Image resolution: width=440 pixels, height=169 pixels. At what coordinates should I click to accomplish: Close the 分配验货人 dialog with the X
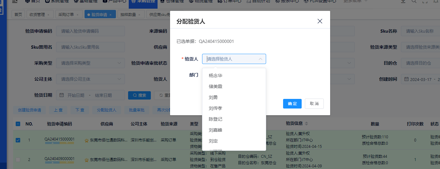point(320,21)
